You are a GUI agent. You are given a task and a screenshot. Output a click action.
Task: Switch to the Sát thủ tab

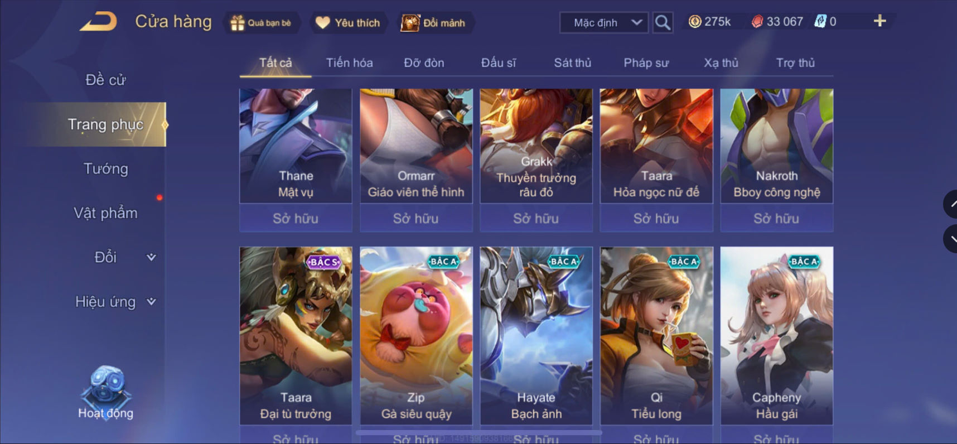[x=572, y=63]
